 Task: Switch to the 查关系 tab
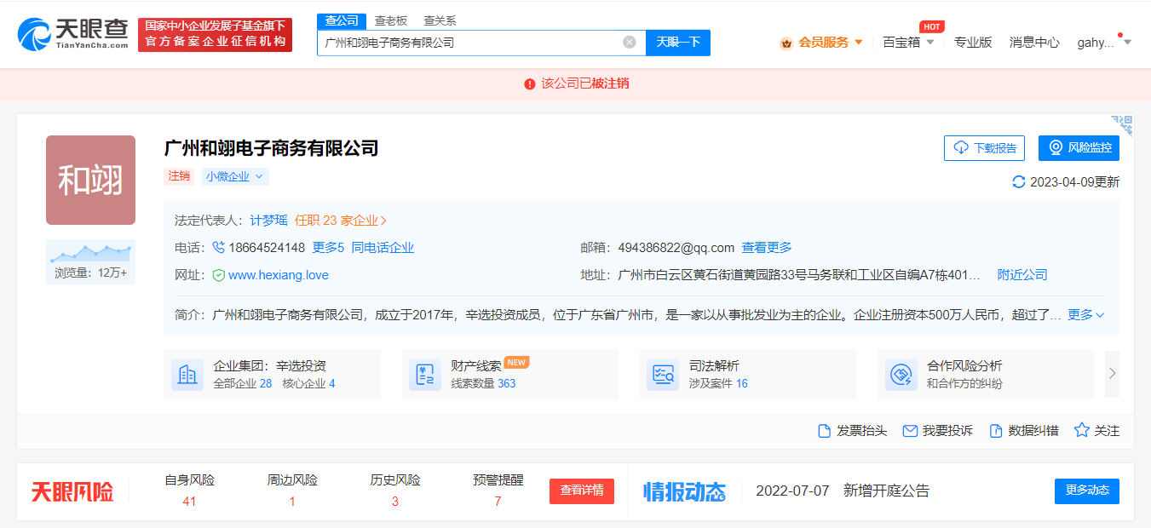(x=440, y=20)
